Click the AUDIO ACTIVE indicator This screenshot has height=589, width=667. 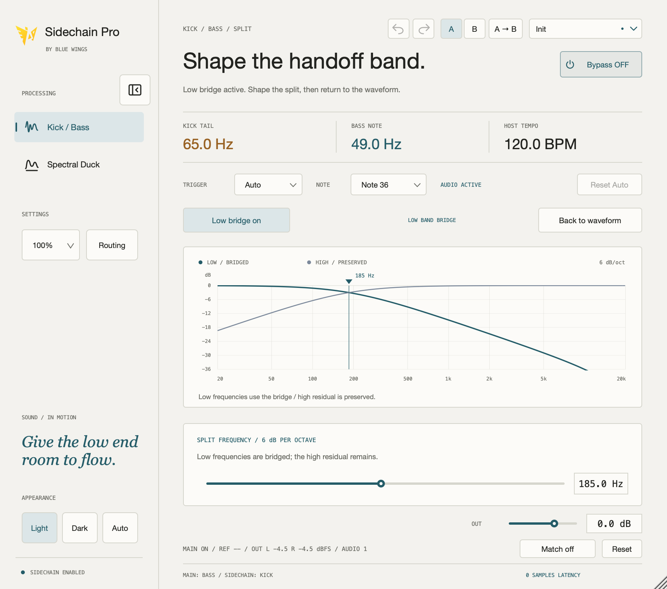(461, 185)
